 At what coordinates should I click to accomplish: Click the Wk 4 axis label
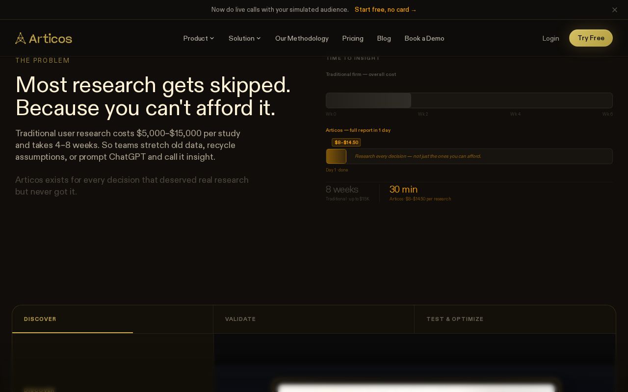click(515, 114)
